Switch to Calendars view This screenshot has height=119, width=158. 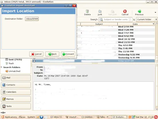click(16, 92)
